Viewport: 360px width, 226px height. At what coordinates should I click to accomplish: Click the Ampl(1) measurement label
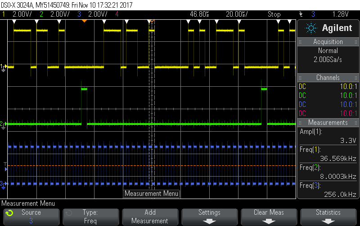[x=311, y=132]
